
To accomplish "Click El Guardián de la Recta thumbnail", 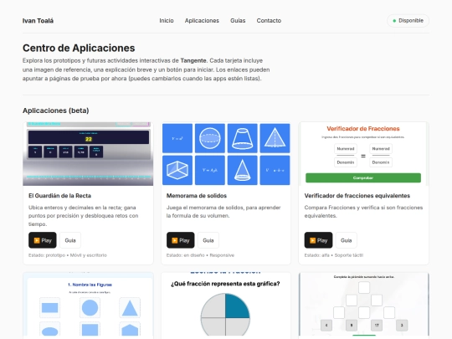I will [x=88, y=154].
